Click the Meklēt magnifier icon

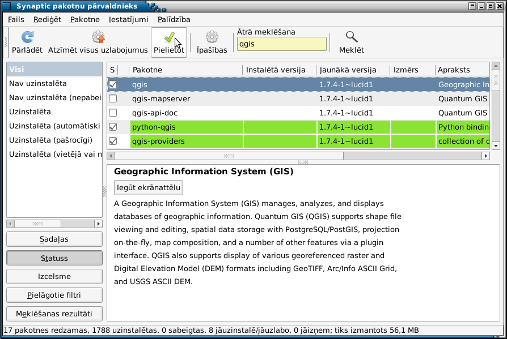pos(352,37)
